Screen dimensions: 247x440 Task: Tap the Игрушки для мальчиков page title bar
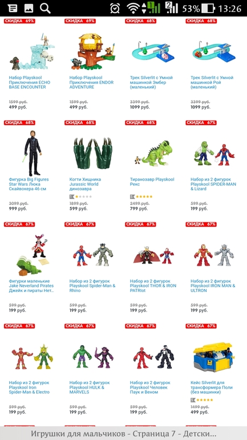123,433
